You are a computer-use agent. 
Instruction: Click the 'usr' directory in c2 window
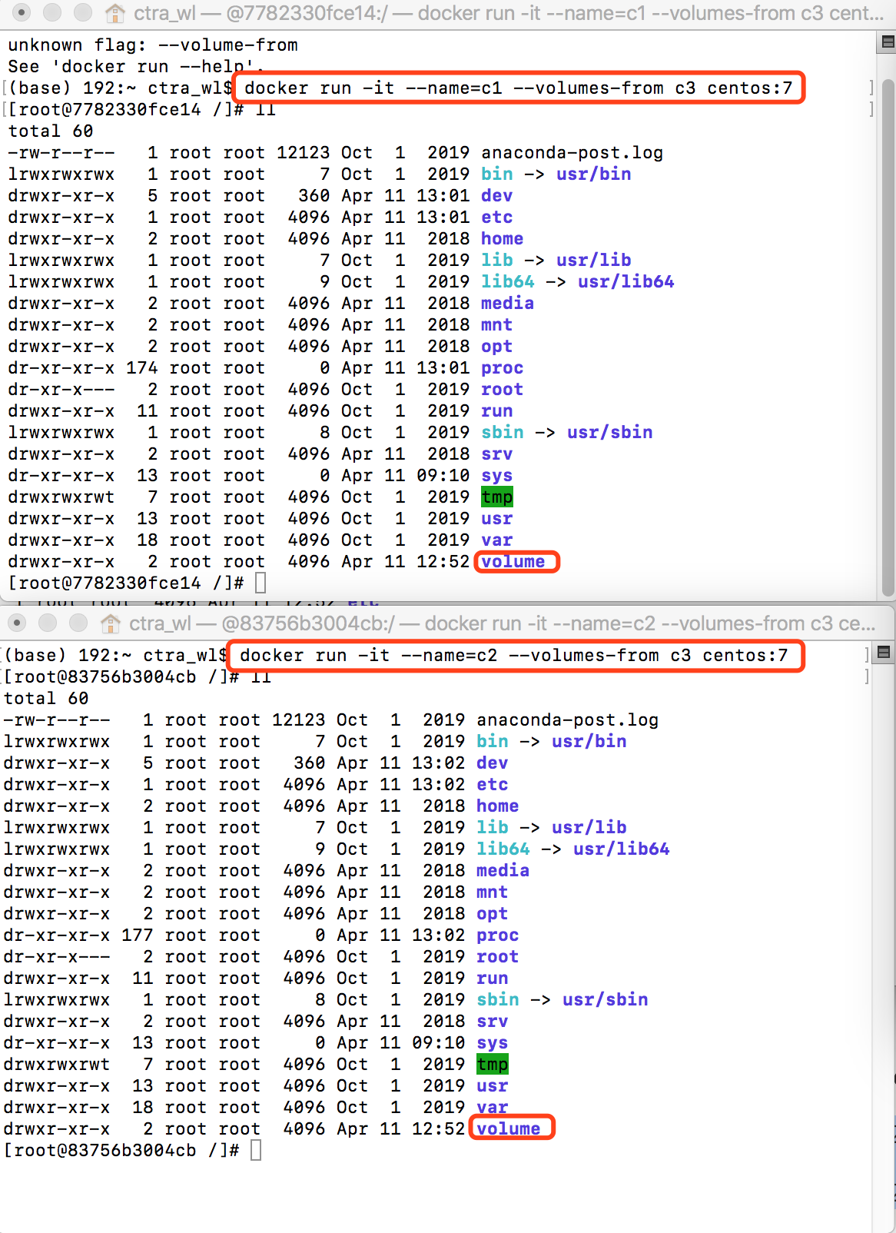[493, 1086]
